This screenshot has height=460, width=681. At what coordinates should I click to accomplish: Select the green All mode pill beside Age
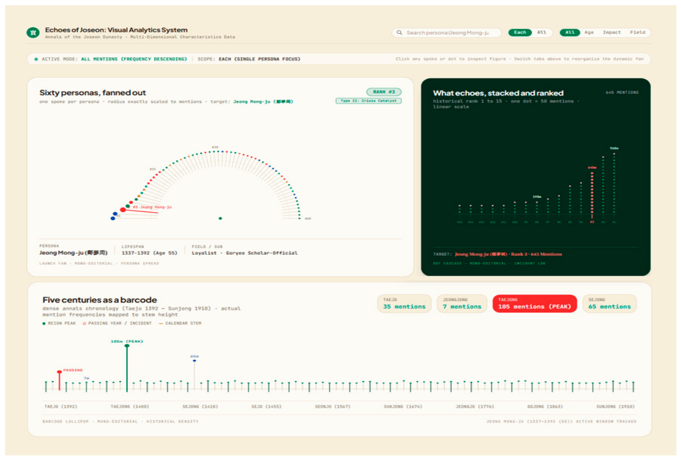tap(570, 33)
